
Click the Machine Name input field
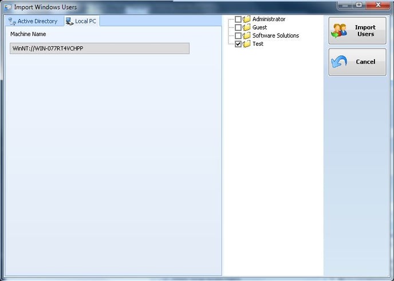tap(100, 49)
